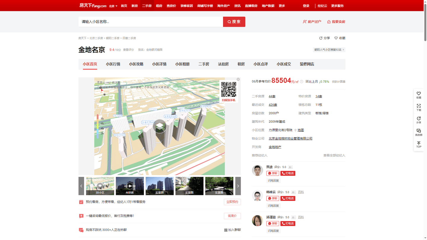Switch to 小区成交 tab
Screen dimensions: 427x240
(x=284, y=64)
